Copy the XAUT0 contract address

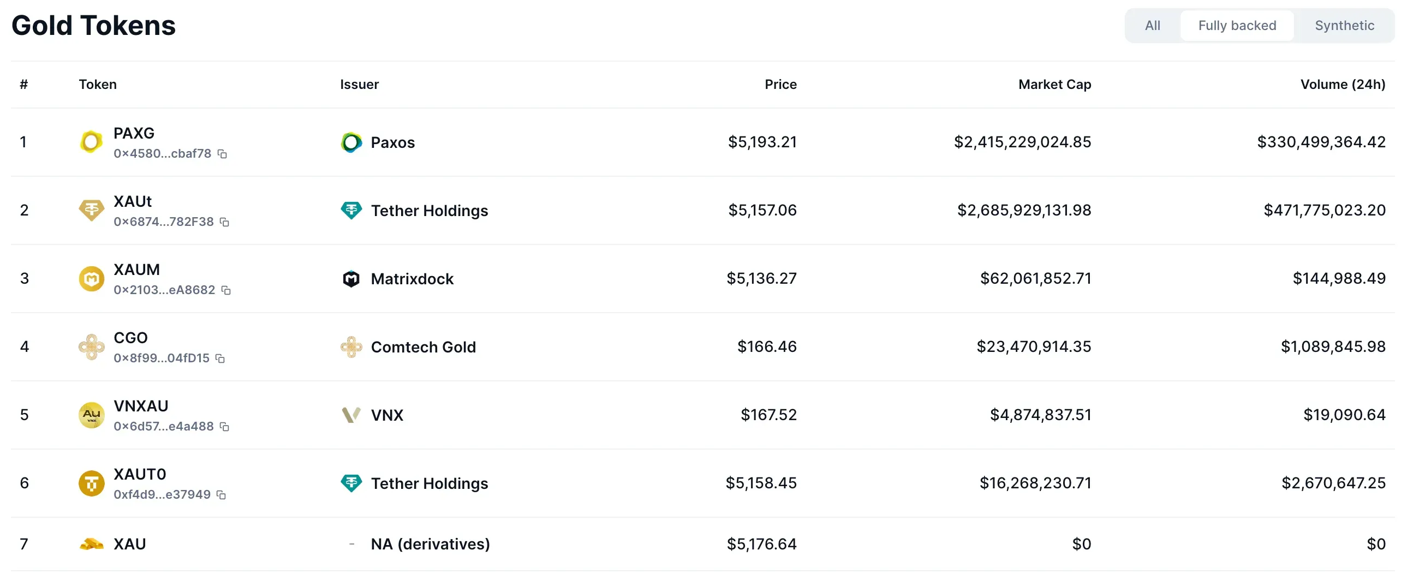coord(221,495)
